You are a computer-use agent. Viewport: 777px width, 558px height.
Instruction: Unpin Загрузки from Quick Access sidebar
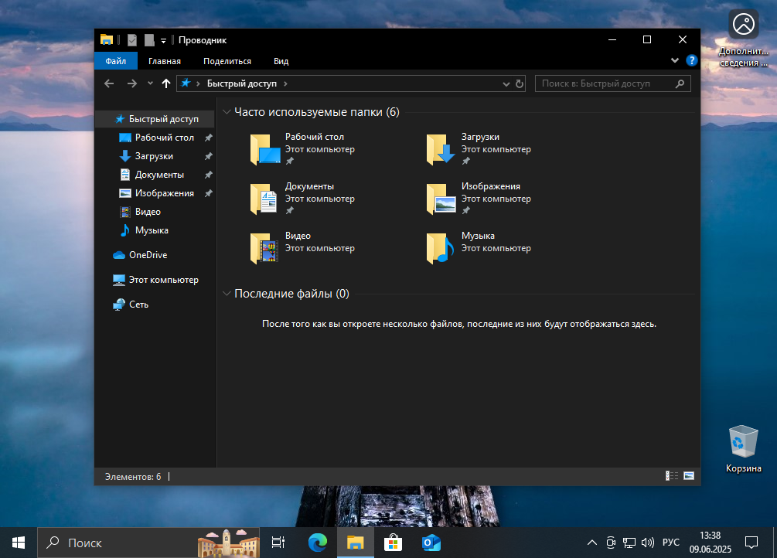tap(207, 155)
